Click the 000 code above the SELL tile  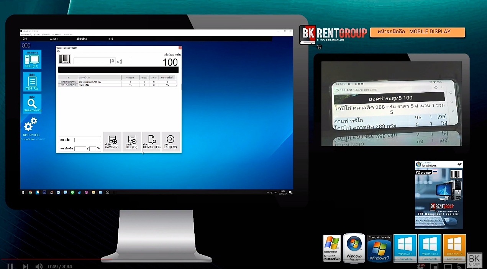26,46
